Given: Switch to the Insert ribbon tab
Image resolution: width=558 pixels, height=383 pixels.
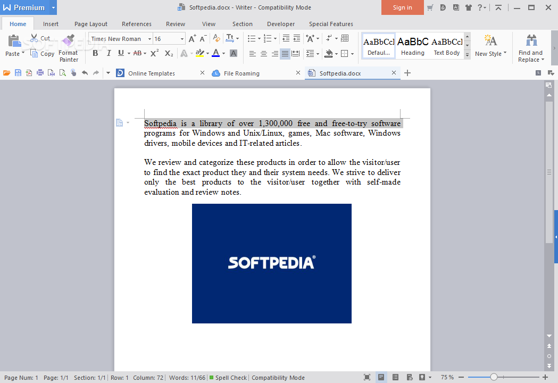Looking at the screenshot, I should [51, 24].
